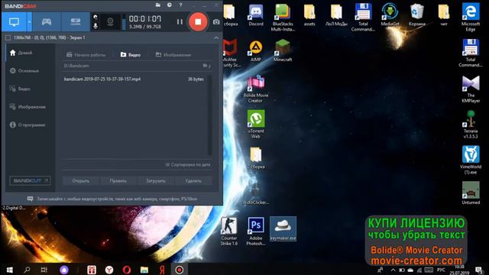Viewport: 489px width, 275px height.
Task: Click file list vertical scrollbar
Action: click(x=209, y=115)
